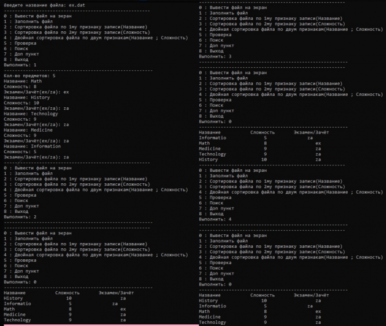
Task: Click '2 : Сортировка... (Название)' in menu ending 'Выполнить: 2'
Action: pos(75,179)
